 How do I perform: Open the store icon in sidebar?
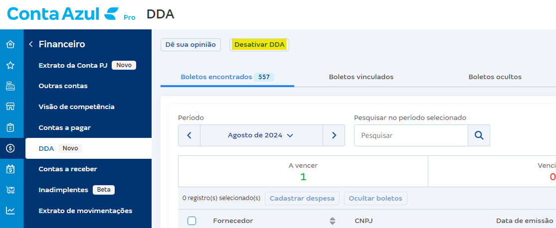(10, 107)
